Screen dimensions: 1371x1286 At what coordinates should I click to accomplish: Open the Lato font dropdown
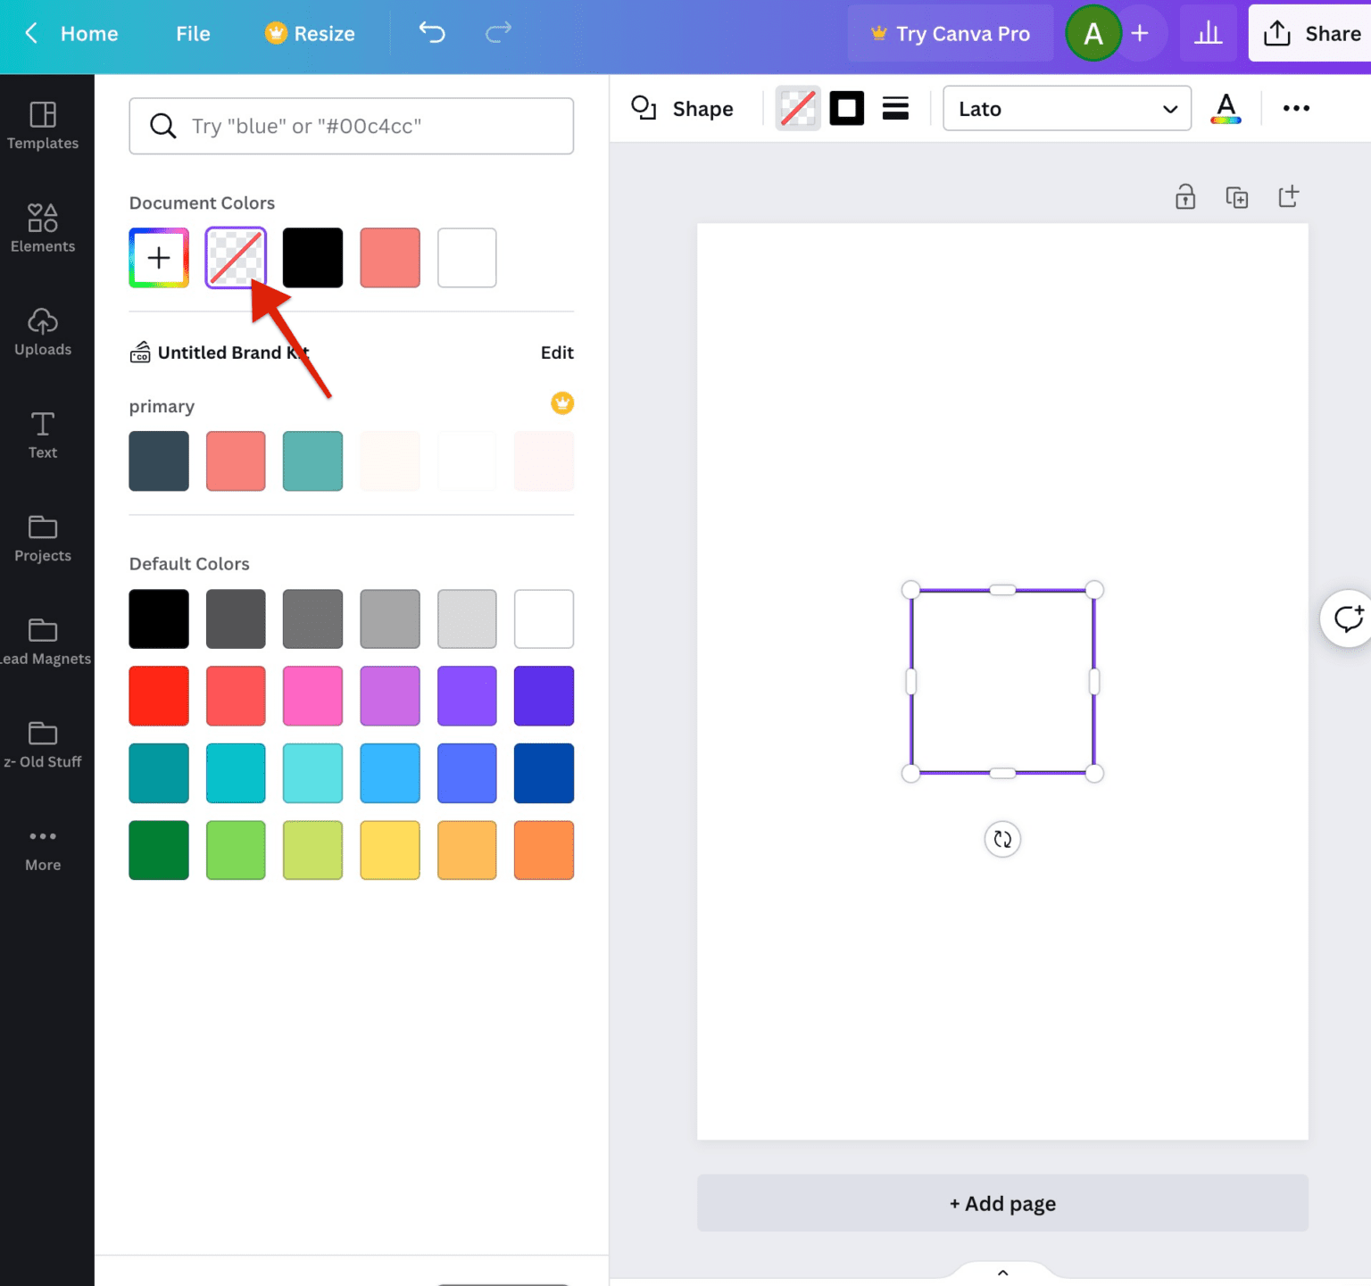pyautogui.click(x=1067, y=108)
